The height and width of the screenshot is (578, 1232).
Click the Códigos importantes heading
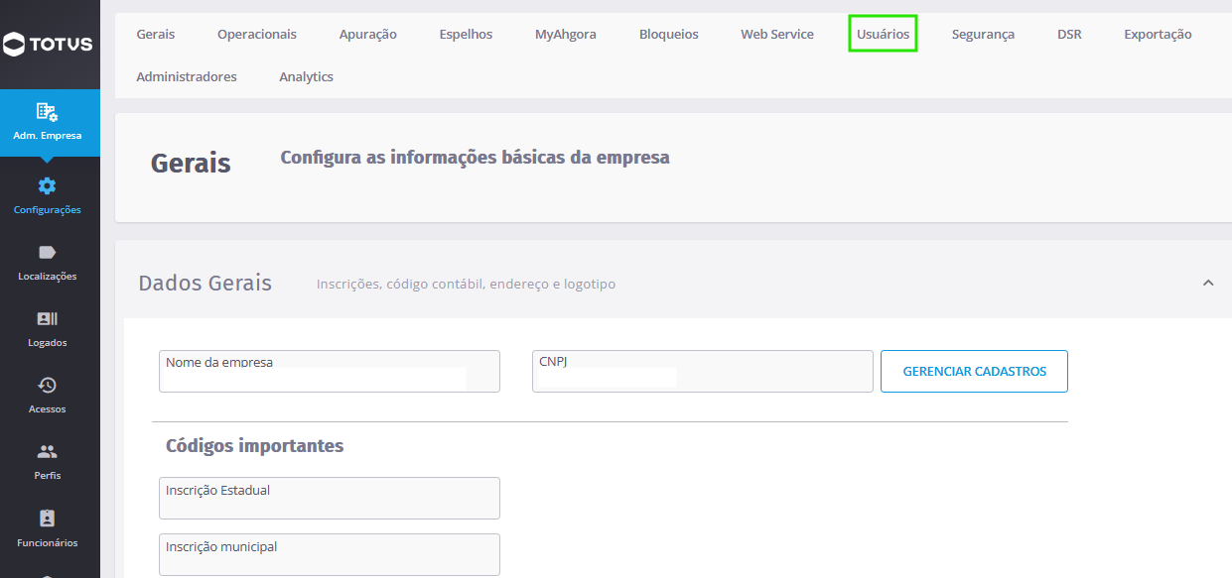tap(255, 446)
